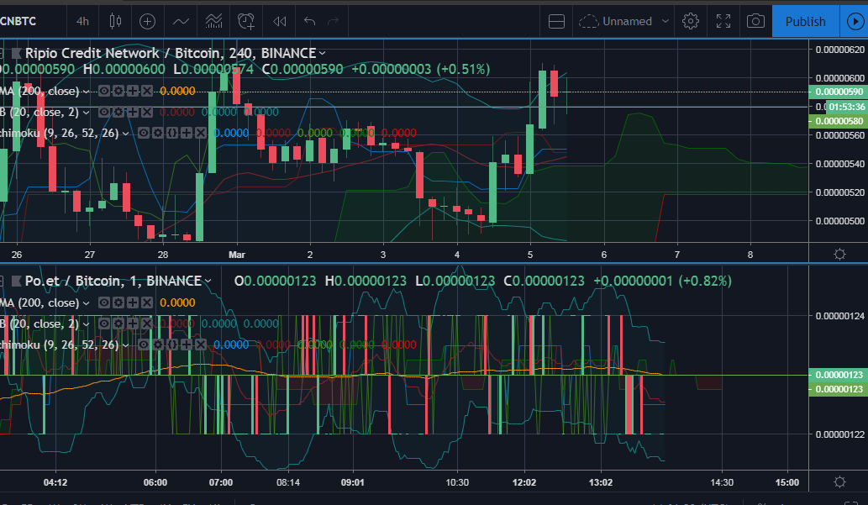This screenshot has height=505, width=868.
Task: Flag the Po.et / Bitcoin symbol
Action: (17, 281)
